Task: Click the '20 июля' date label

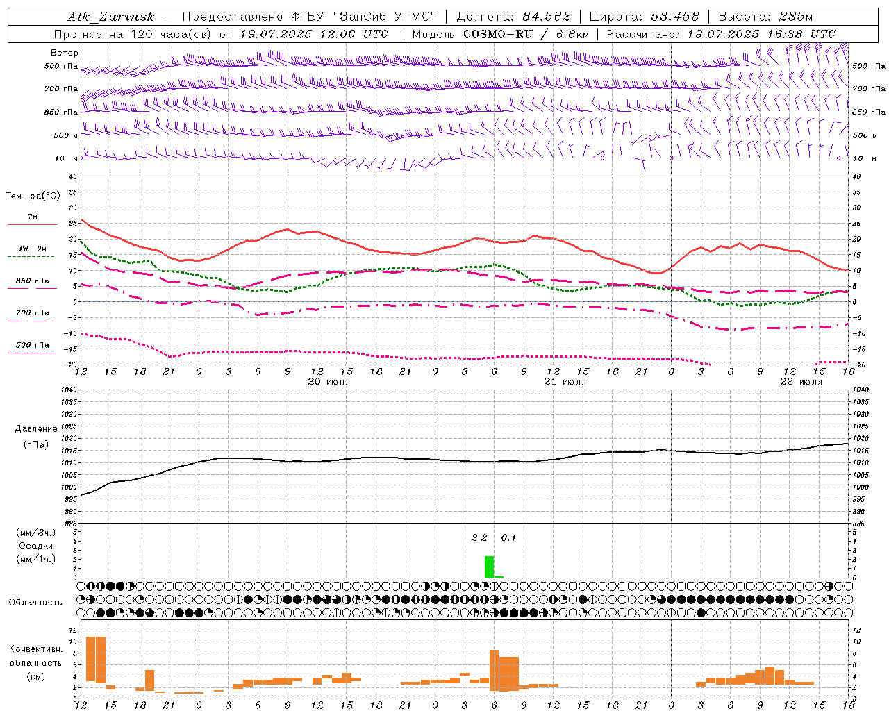Action: click(x=329, y=382)
